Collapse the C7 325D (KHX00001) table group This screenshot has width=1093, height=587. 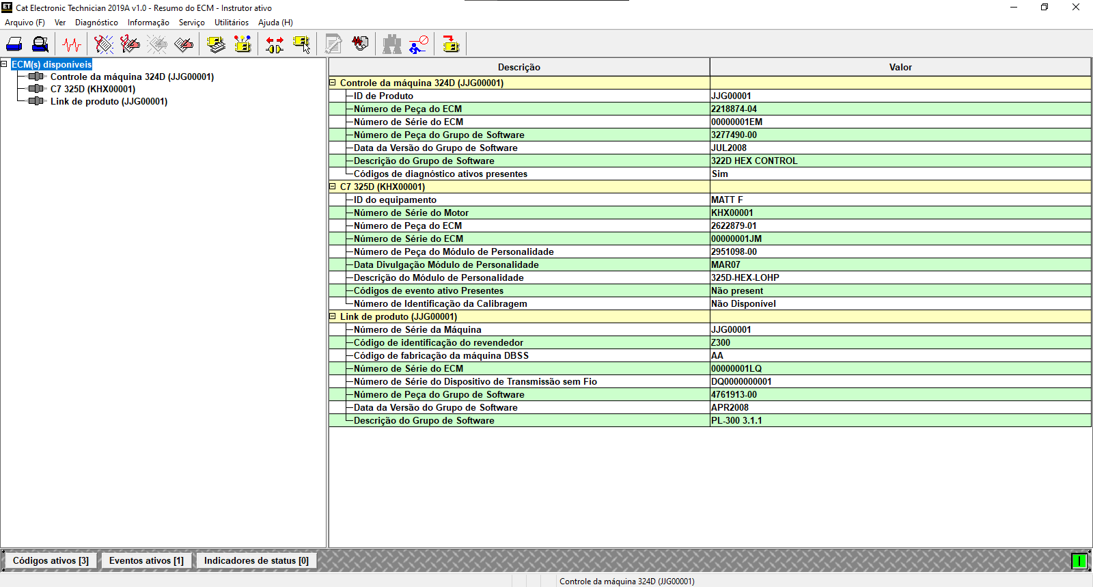[333, 187]
